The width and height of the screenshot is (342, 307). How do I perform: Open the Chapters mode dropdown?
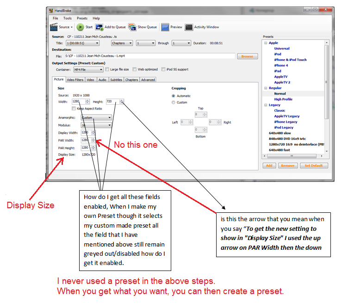coord(122,43)
